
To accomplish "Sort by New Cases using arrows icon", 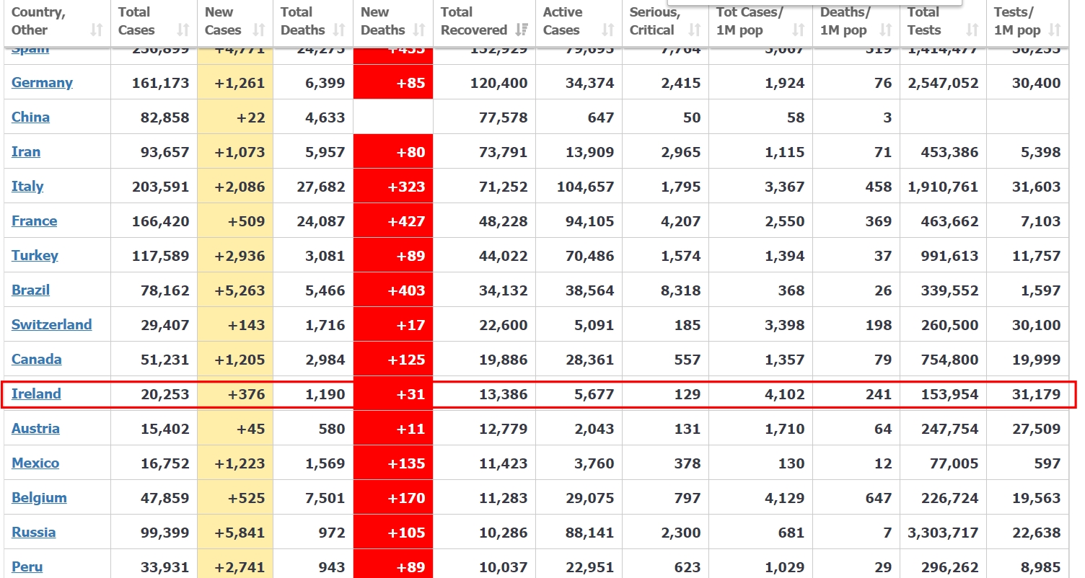I will click(x=258, y=30).
